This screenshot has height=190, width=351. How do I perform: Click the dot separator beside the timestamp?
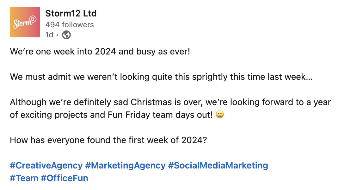click(57, 35)
